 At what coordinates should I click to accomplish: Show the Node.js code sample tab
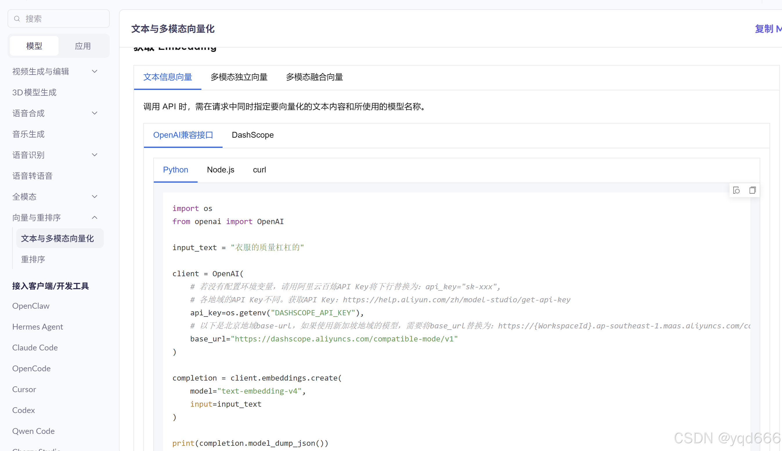221,170
